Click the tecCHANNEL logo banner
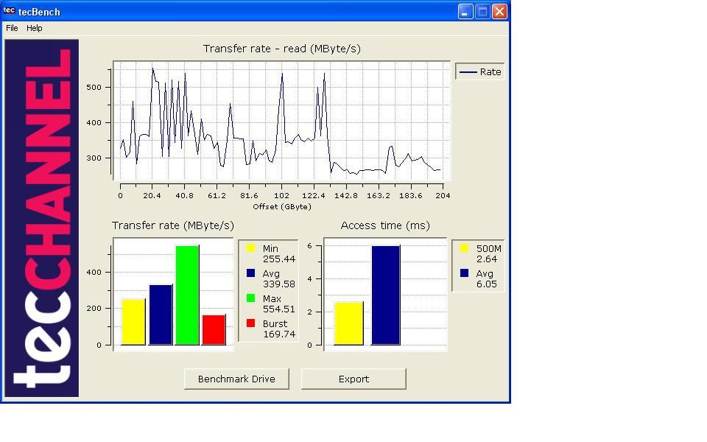This screenshot has height=442, width=707. click(x=42, y=218)
